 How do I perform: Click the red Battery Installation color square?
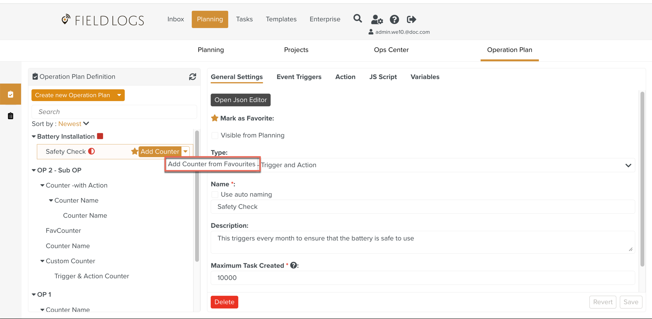[100, 136]
